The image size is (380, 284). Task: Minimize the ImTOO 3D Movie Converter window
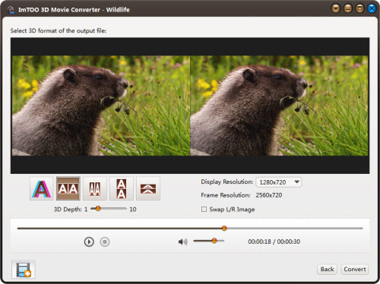click(348, 9)
